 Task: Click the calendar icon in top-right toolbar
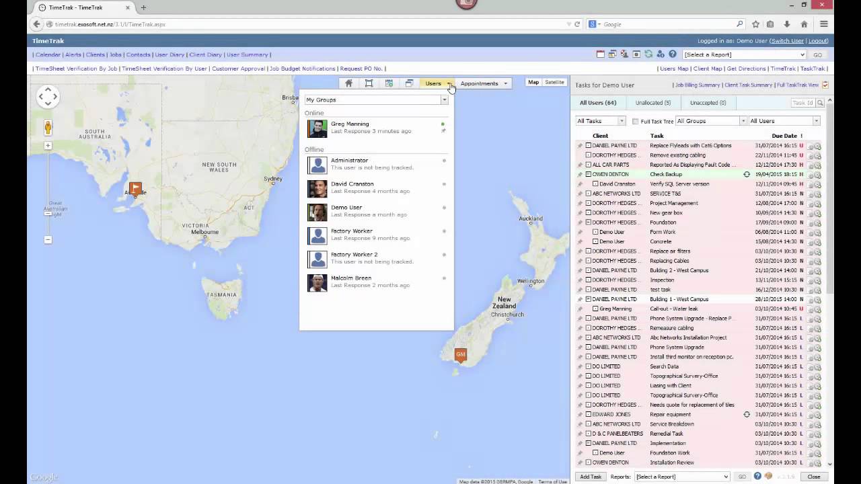point(601,54)
